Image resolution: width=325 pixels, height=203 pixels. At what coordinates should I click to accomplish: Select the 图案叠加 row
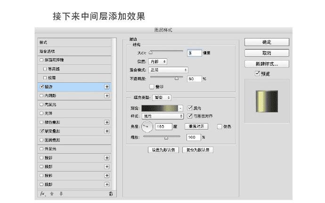(74, 140)
